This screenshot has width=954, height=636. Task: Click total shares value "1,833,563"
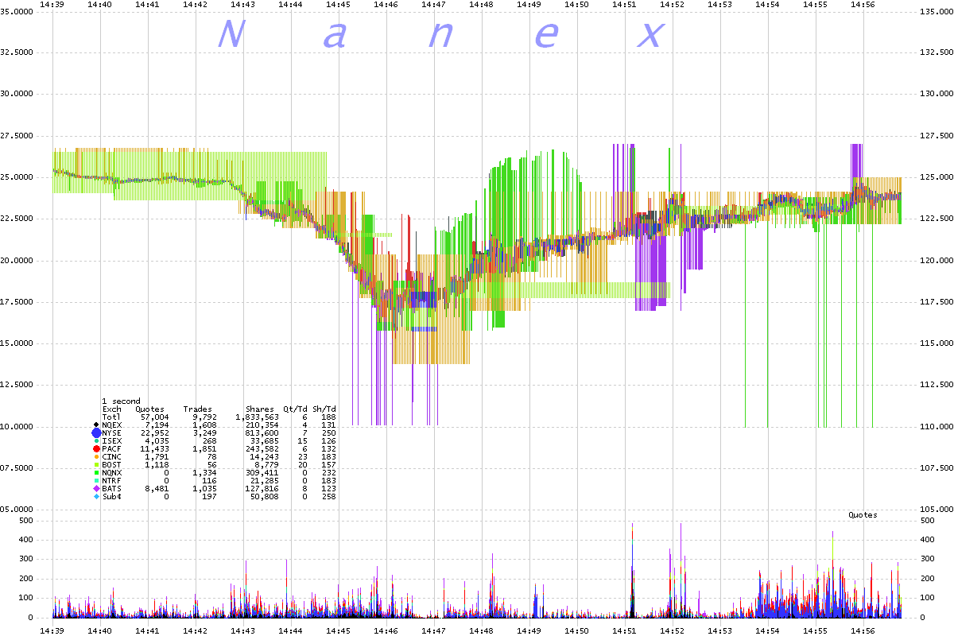click(x=257, y=417)
